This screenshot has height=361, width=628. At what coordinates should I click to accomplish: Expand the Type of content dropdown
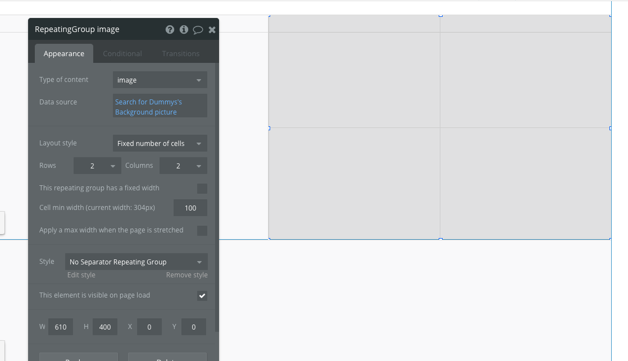pos(160,80)
